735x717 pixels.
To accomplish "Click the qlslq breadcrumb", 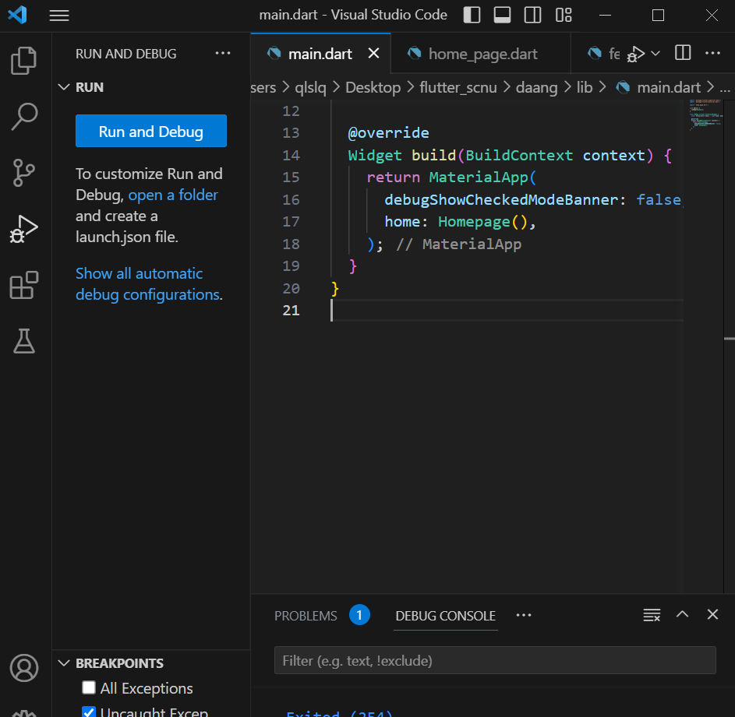I will coord(310,87).
